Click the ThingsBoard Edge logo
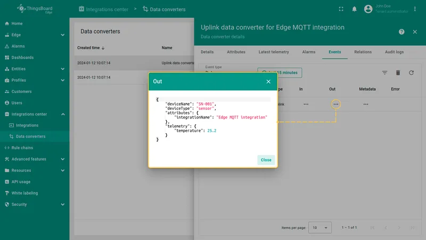Image resolution: width=426 pixels, height=240 pixels. click(x=35, y=9)
